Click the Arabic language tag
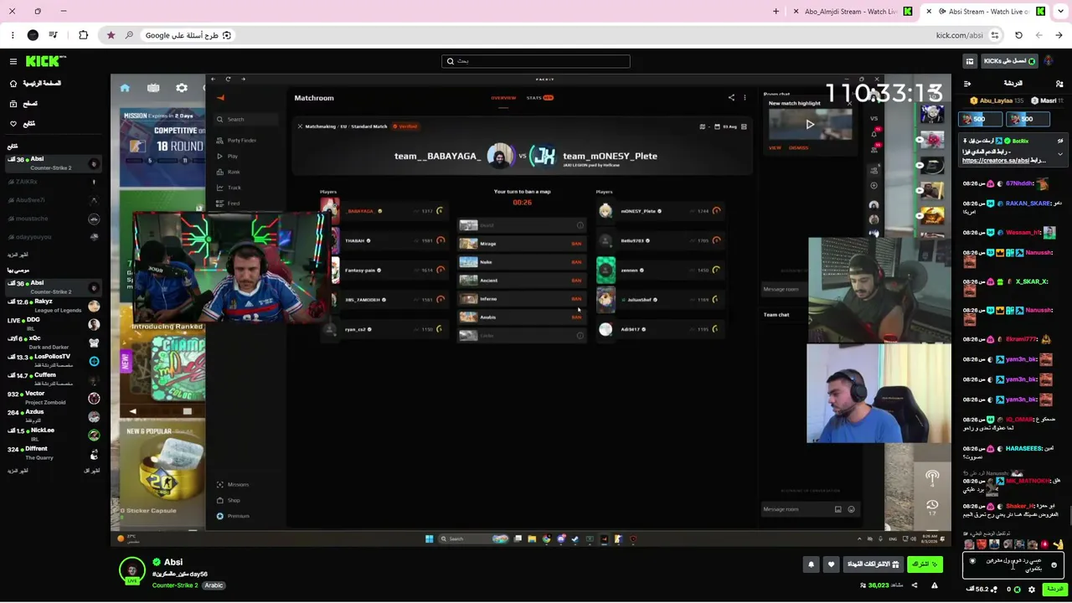 pos(214,585)
